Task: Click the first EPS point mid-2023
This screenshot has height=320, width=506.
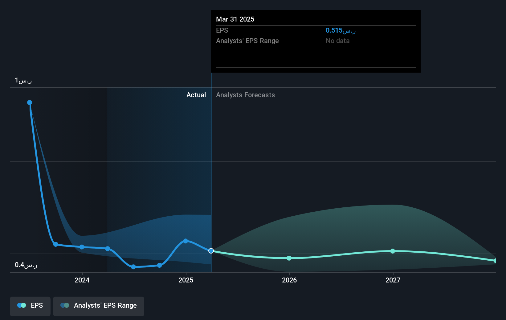Action: [30, 102]
